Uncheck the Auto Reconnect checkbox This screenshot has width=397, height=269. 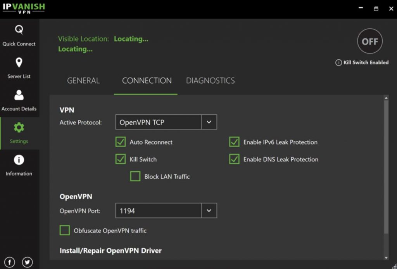click(121, 142)
